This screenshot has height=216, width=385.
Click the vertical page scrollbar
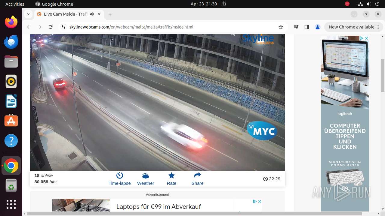(383, 75)
